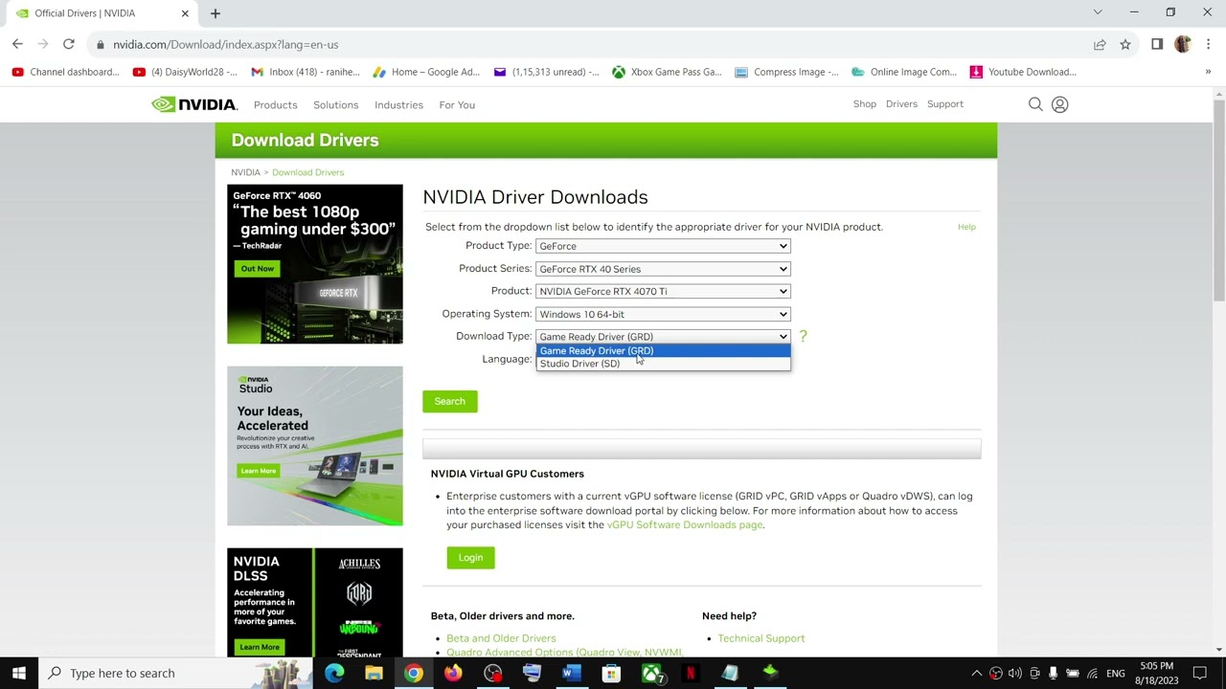Collapse the Download Type dropdown
This screenshot has width=1226, height=689.
(x=663, y=336)
